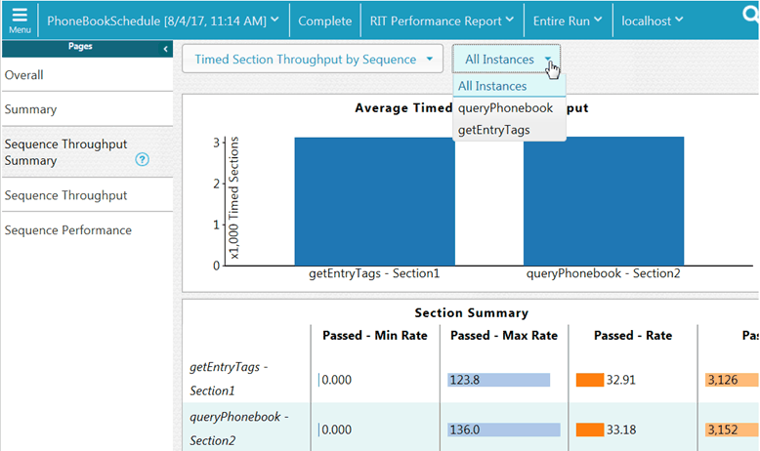Collapse the Pages panel arrow
The height and width of the screenshot is (451, 760).
pos(165,48)
